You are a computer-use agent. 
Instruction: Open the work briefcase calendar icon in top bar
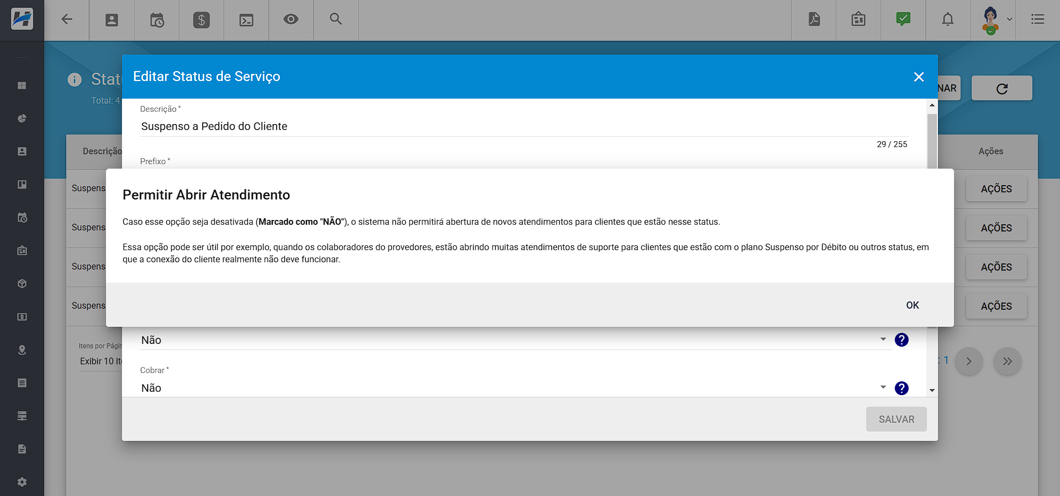(858, 20)
